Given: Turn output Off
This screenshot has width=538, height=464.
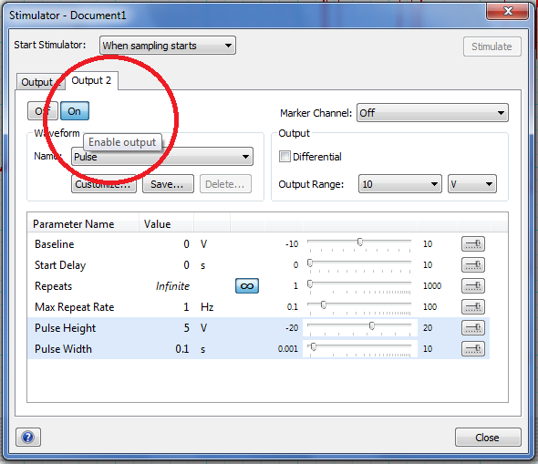Looking at the screenshot, I should click(x=43, y=111).
